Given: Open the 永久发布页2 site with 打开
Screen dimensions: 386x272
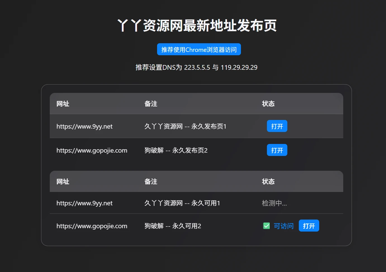Looking at the screenshot, I should coord(277,150).
